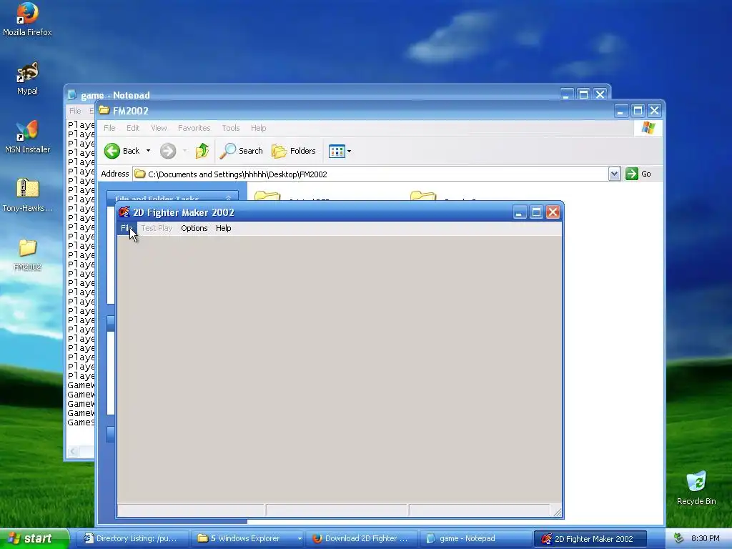Image resolution: width=732 pixels, height=549 pixels.
Task: Open the Views icon dropdown in Explorer
Action: [340, 151]
